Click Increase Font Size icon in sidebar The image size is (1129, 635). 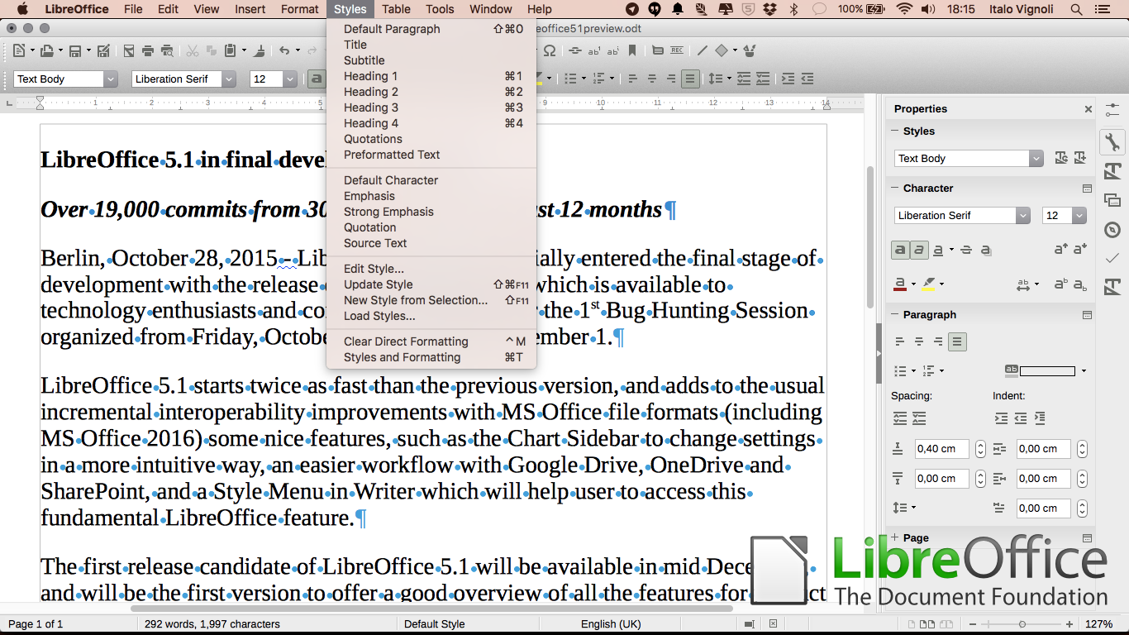1061,248
